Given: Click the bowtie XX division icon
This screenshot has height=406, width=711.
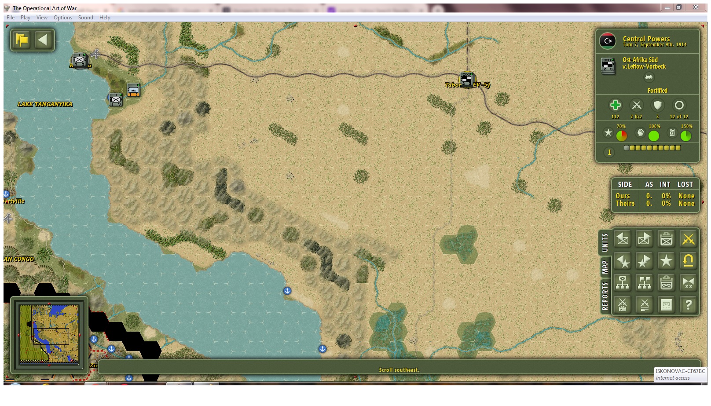Looking at the screenshot, I should (688, 282).
